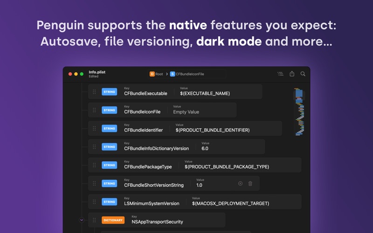Screen dimensions: 373x233
Task: Open search with the magnifier icon
Action: click(303, 74)
